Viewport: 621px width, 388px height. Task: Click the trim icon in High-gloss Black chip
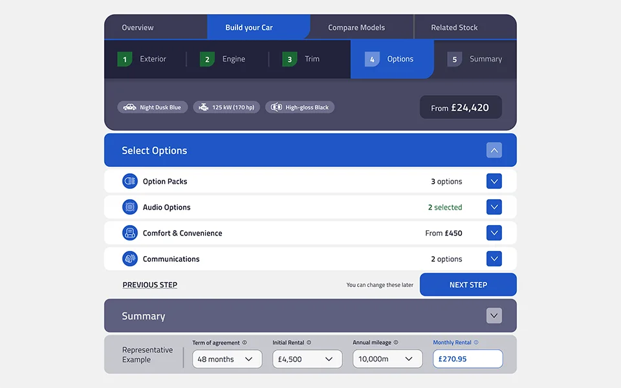coord(277,107)
